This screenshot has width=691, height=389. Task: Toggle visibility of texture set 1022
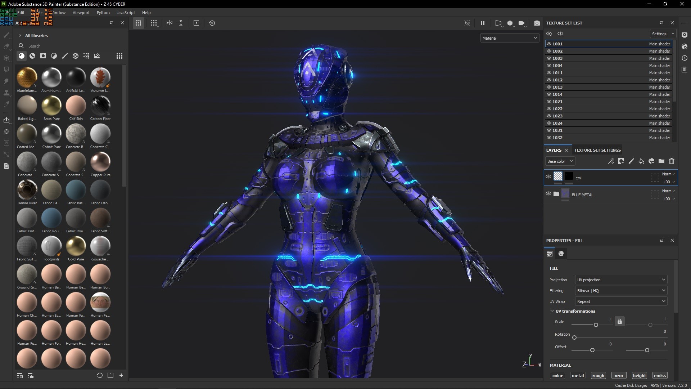[549, 109]
